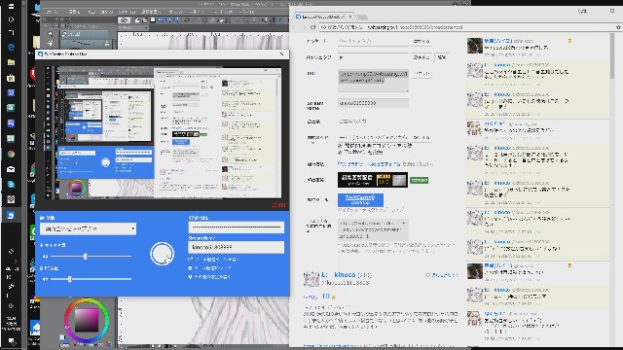This screenshot has width=623, height=350.
Task: Start broadcast with the round record button
Action: [x=162, y=254]
